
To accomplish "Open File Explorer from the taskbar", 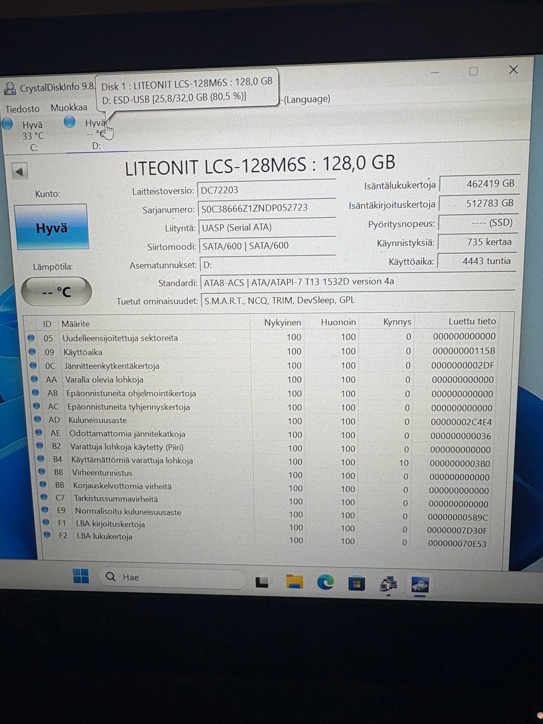I will tap(294, 582).
